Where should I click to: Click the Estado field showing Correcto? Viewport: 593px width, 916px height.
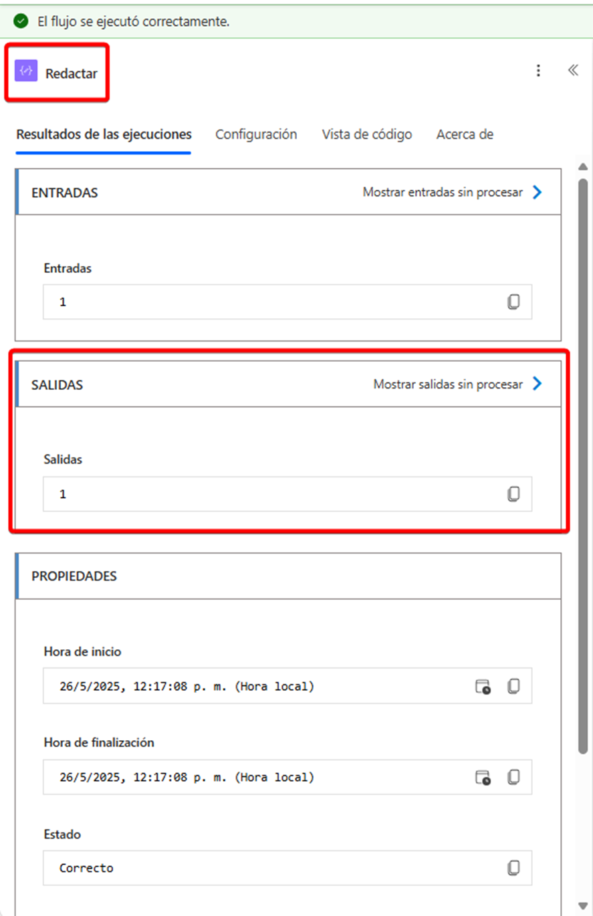(x=287, y=868)
